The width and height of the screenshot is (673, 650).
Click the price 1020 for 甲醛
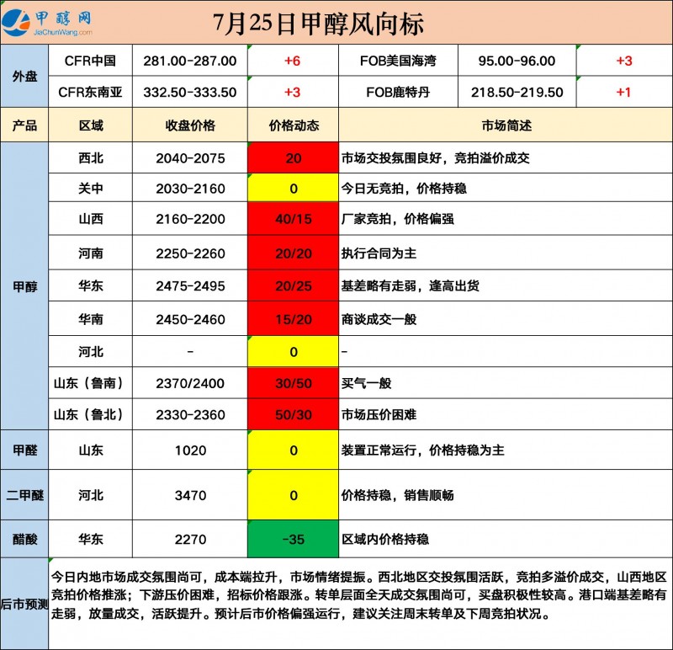(x=190, y=450)
